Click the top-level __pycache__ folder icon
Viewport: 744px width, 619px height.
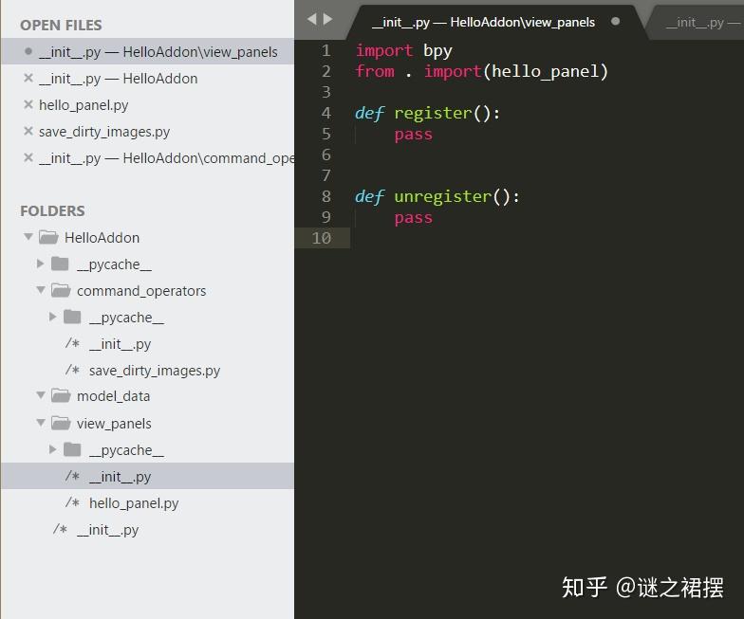click(x=60, y=264)
